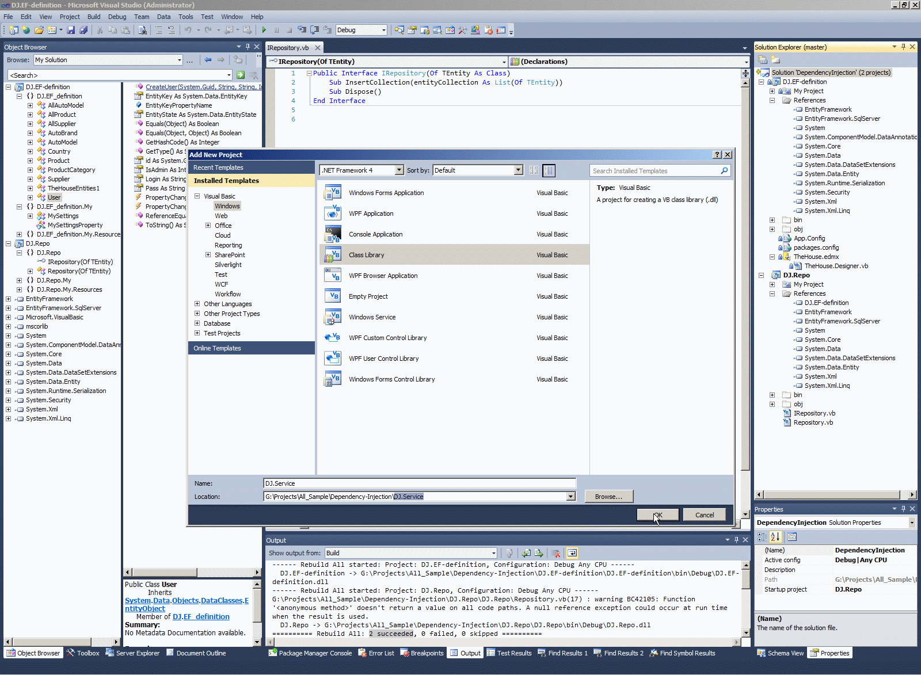Toggle Word Wrap in Output toolbar

[572, 553]
